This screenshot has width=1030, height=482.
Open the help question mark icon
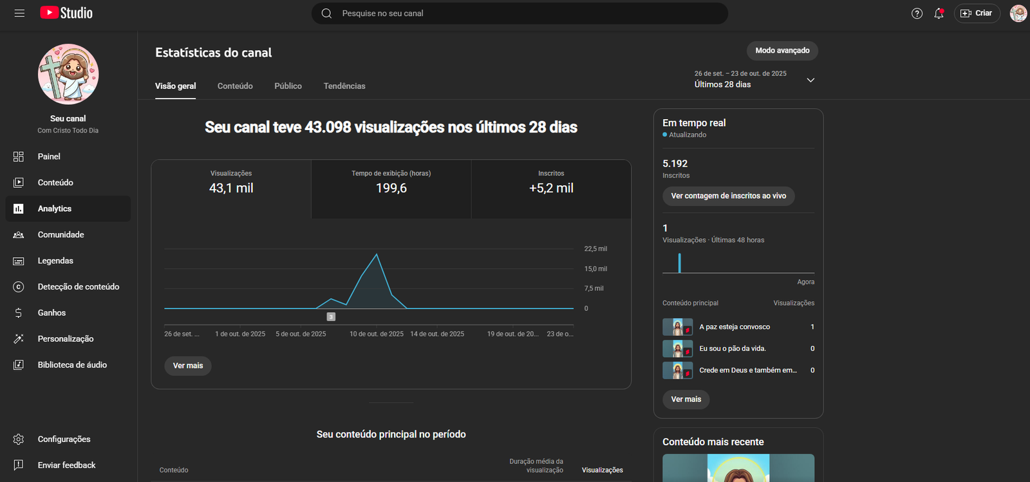point(917,14)
